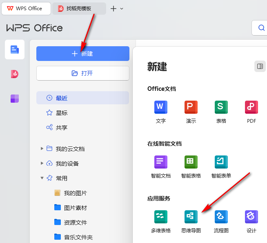Create a new 演示 presentation
The image size is (267, 243).
pyautogui.click(x=191, y=112)
